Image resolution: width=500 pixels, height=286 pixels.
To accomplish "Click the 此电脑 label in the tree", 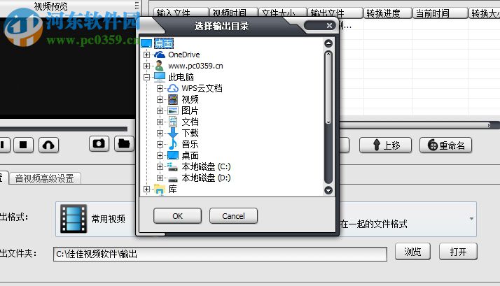I will 181,77.
